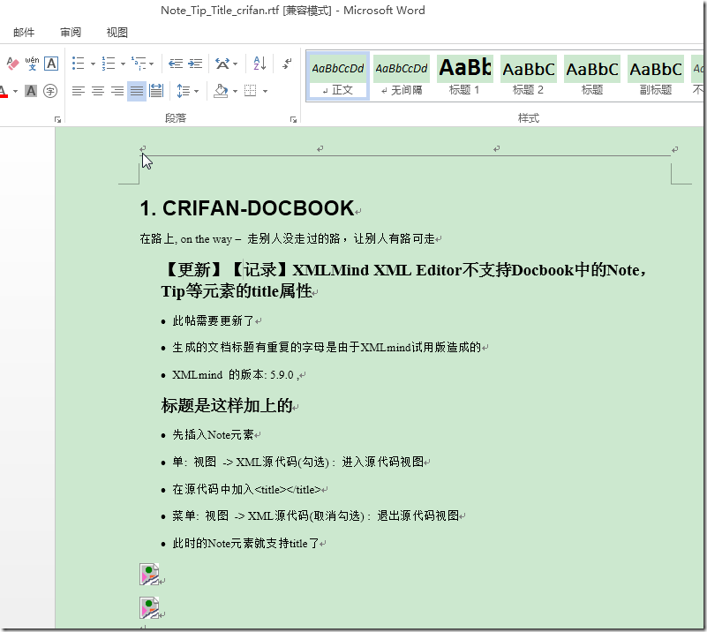The image size is (707, 632).
Task: Click bullet '此帖需要更新了'
Action: pos(213,321)
